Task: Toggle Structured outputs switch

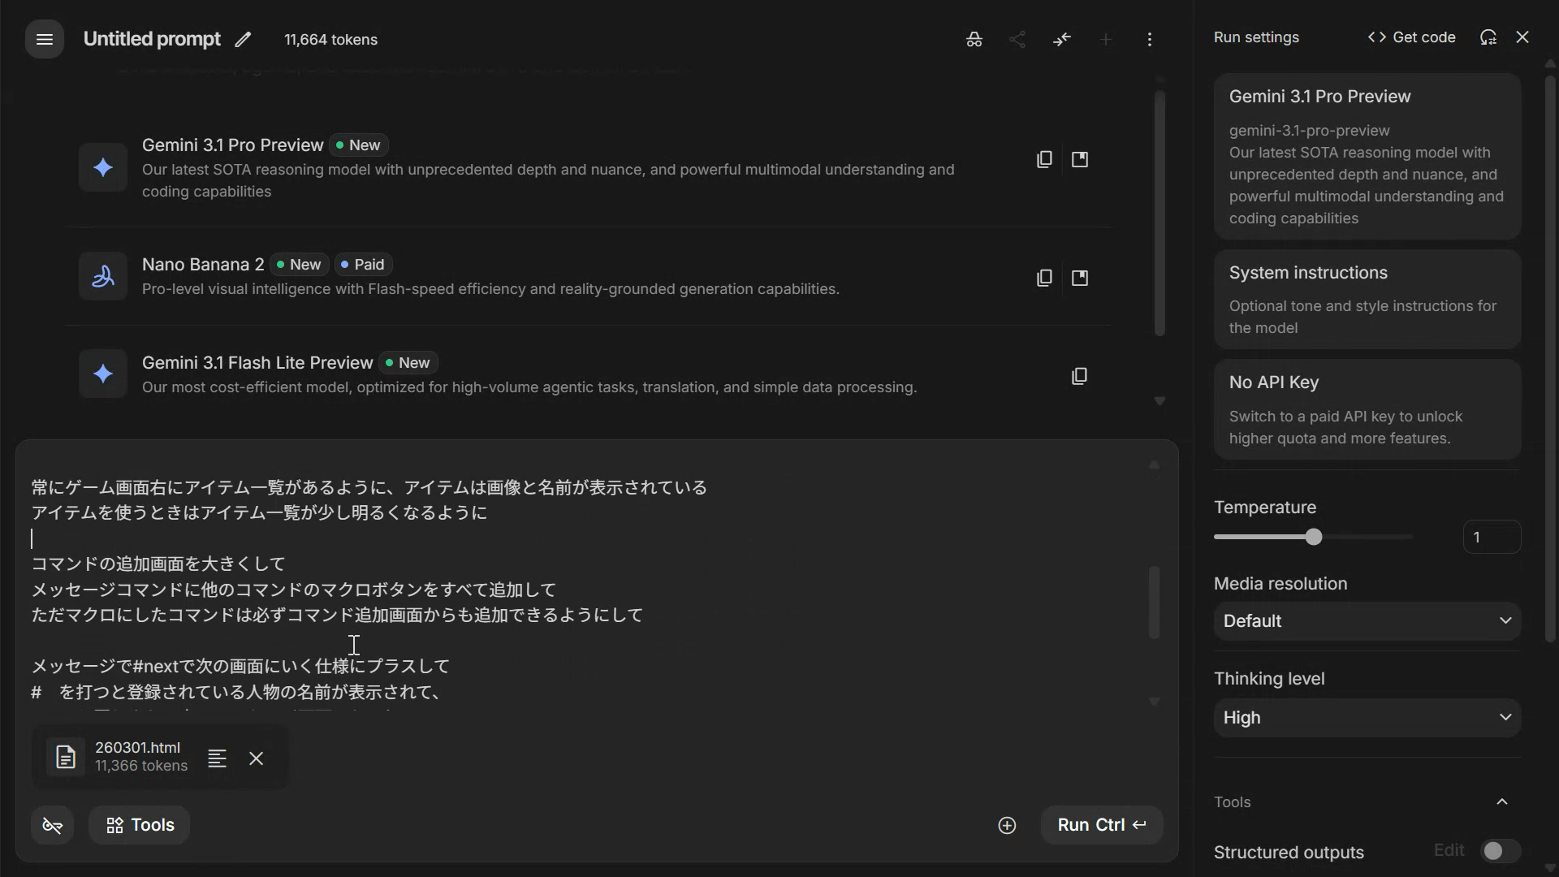Action: tap(1500, 850)
